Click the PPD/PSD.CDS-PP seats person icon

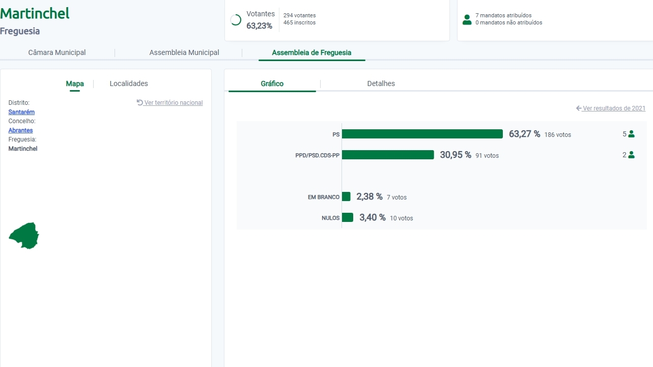631,155
